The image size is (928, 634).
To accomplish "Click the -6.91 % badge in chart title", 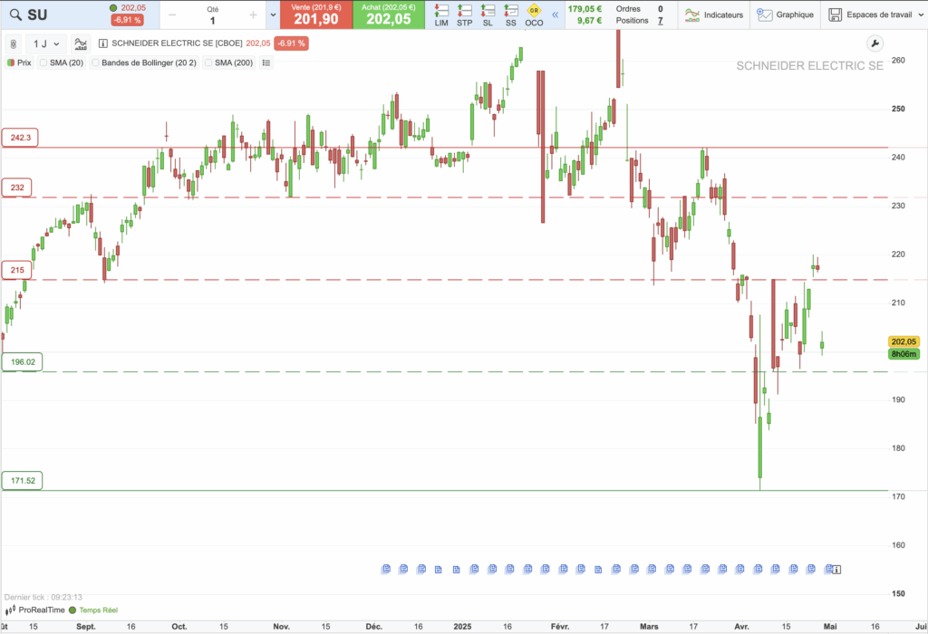I will 291,43.
